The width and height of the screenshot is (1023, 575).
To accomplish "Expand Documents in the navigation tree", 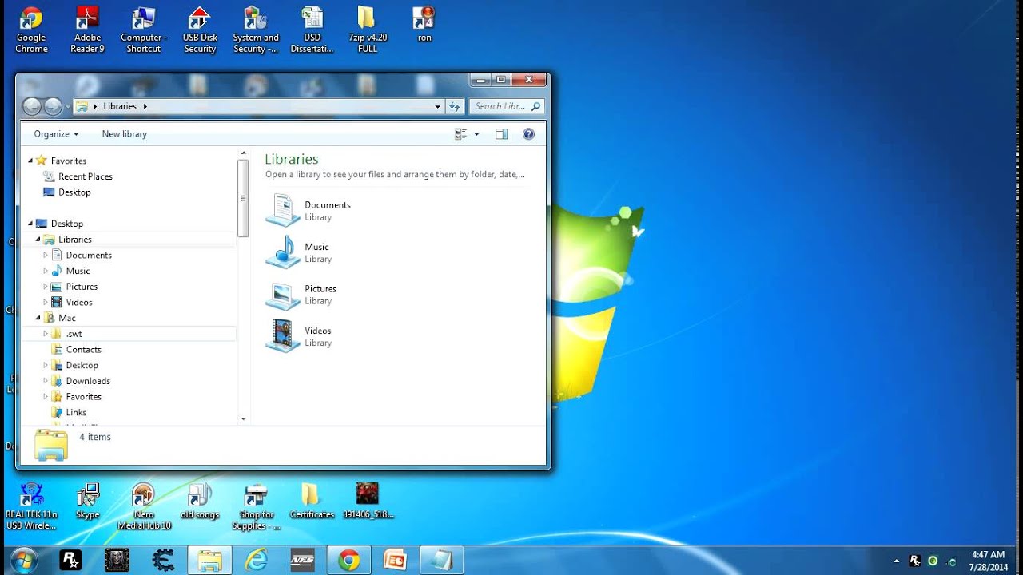I will [x=46, y=254].
